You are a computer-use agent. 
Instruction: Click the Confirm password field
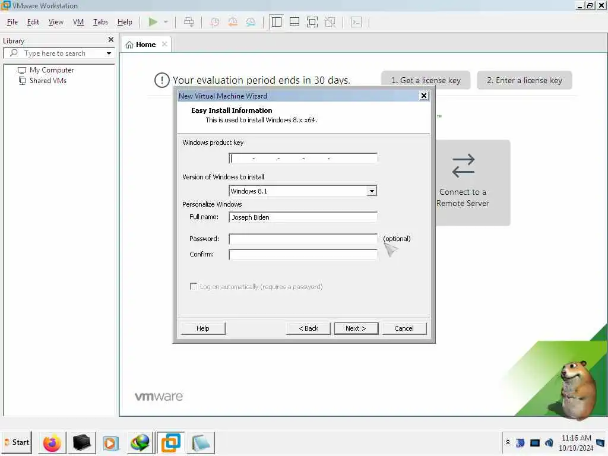coord(303,254)
